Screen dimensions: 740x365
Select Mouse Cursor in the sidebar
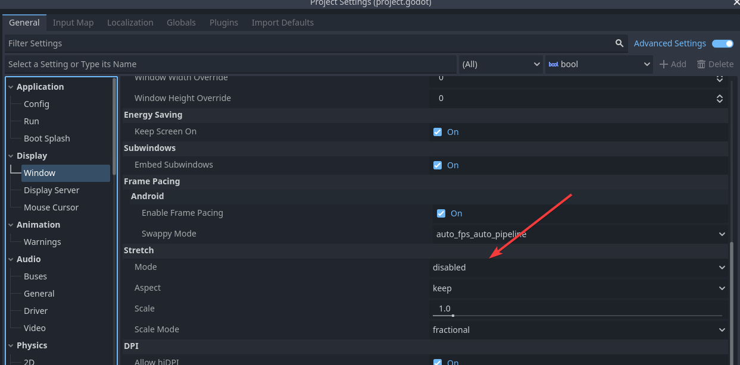51,207
